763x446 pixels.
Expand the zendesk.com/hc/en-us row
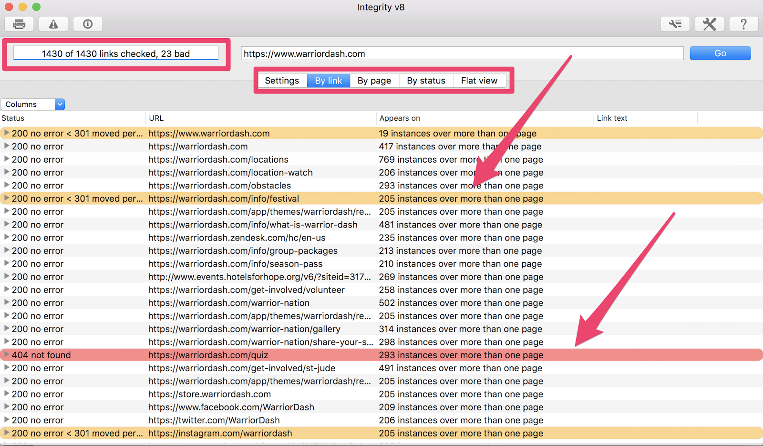tap(7, 237)
